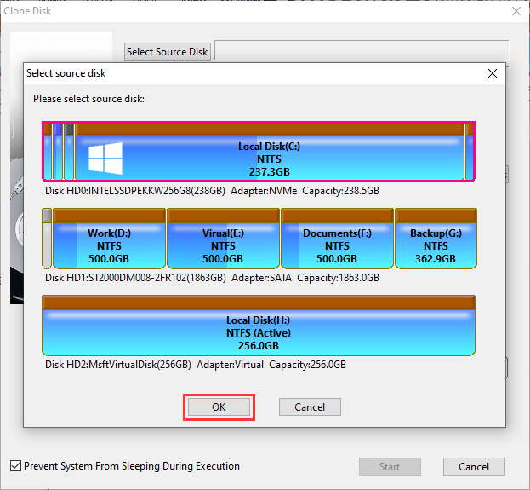Click the first tiny partition on HD0
530x490 pixels.
[48, 153]
